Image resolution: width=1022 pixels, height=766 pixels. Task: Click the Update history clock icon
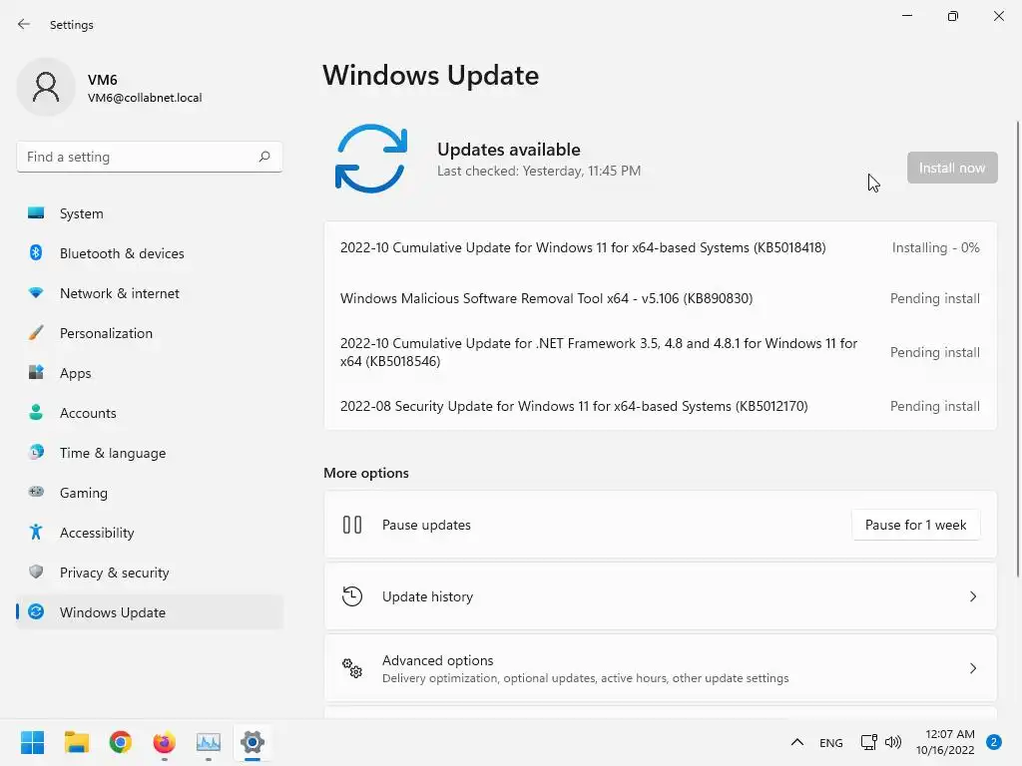[352, 596]
